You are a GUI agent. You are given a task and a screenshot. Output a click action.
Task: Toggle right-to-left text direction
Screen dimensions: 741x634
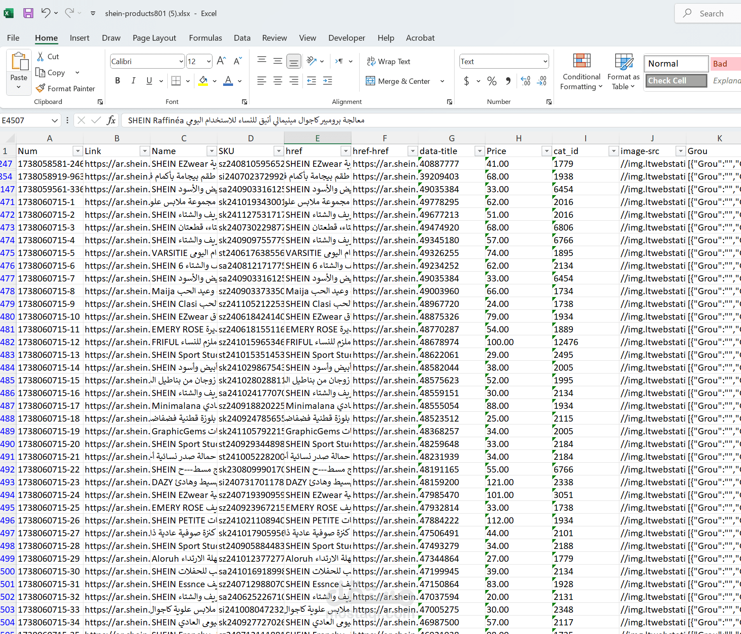[339, 61]
